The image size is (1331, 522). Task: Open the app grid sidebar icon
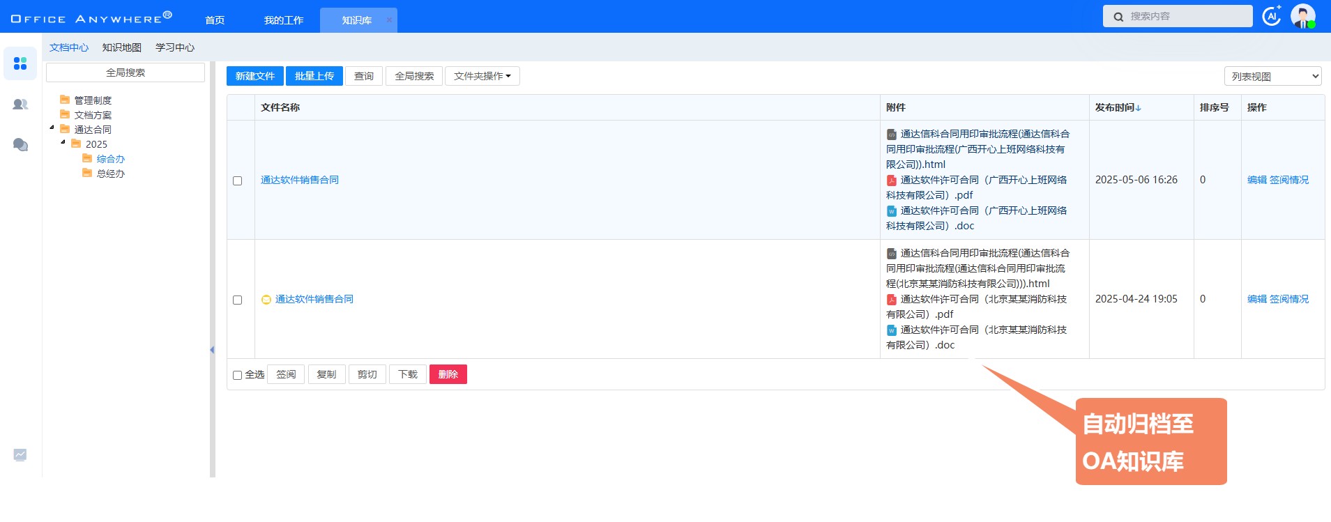[20, 63]
